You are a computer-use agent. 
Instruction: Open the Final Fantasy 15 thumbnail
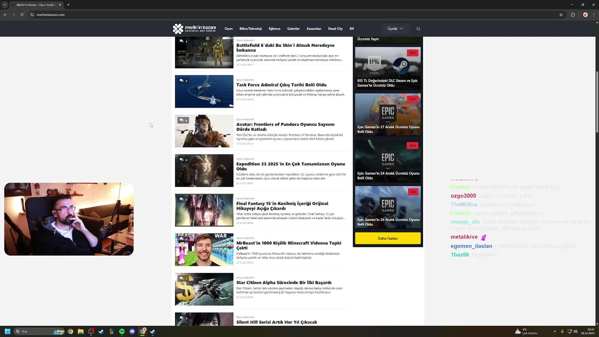click(x=204, y=210)
